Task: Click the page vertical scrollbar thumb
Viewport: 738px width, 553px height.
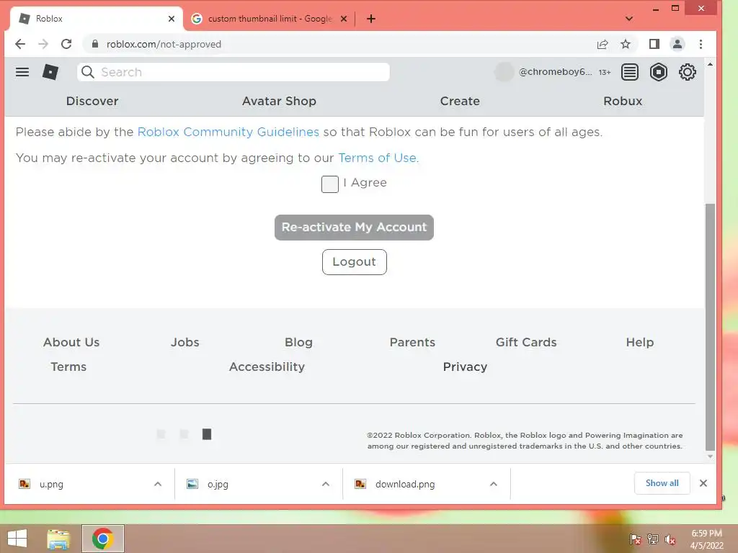Action: point(710,327)
